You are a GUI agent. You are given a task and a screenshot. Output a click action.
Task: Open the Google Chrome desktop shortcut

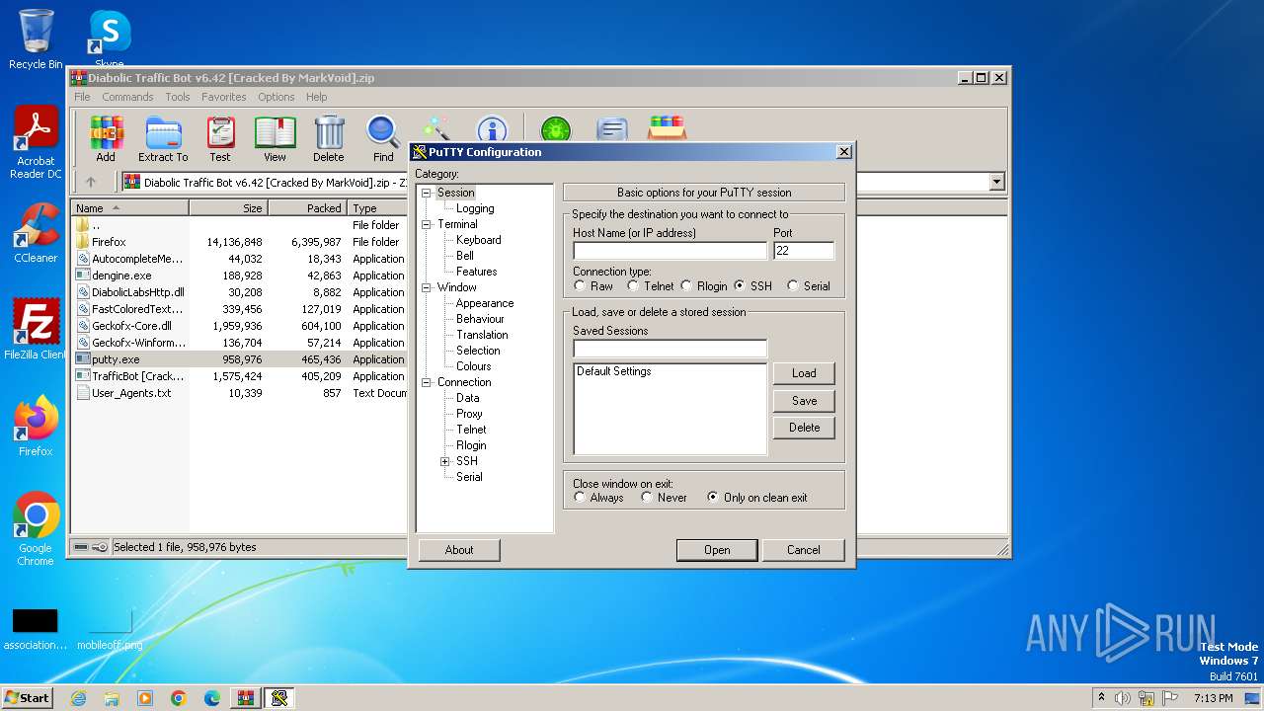coord(36,529)
